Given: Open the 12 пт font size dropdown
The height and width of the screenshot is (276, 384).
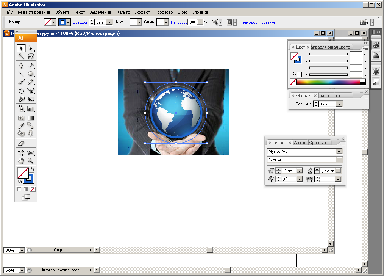Looking at the screenshot, I should (x=300, y=171).
